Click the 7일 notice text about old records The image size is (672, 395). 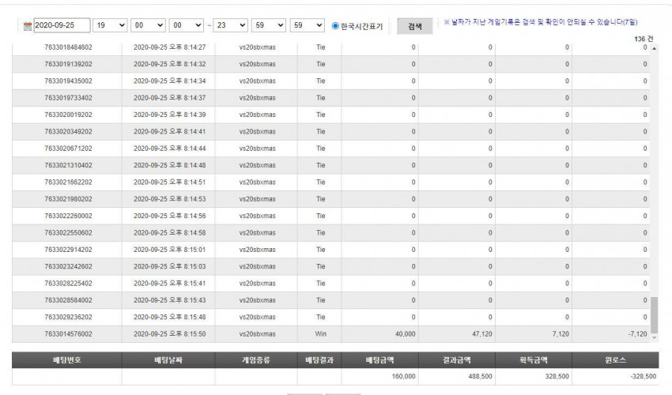(541, 22)
